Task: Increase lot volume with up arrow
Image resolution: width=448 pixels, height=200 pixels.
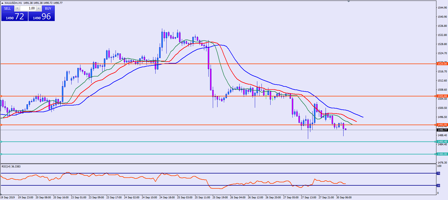Action: [x=39, y=8]
